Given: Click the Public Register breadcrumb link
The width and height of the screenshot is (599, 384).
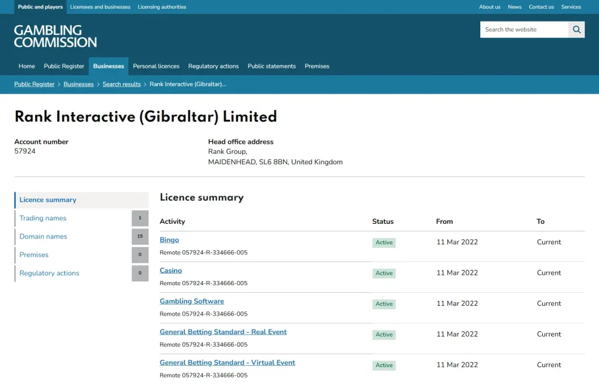Looking at the screenshot, I should click(x=35, y=84).
